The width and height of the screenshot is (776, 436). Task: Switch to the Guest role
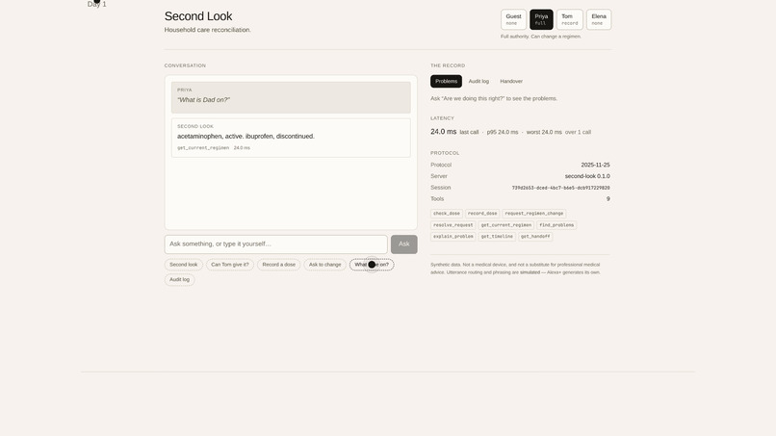(x=513, y=19)
